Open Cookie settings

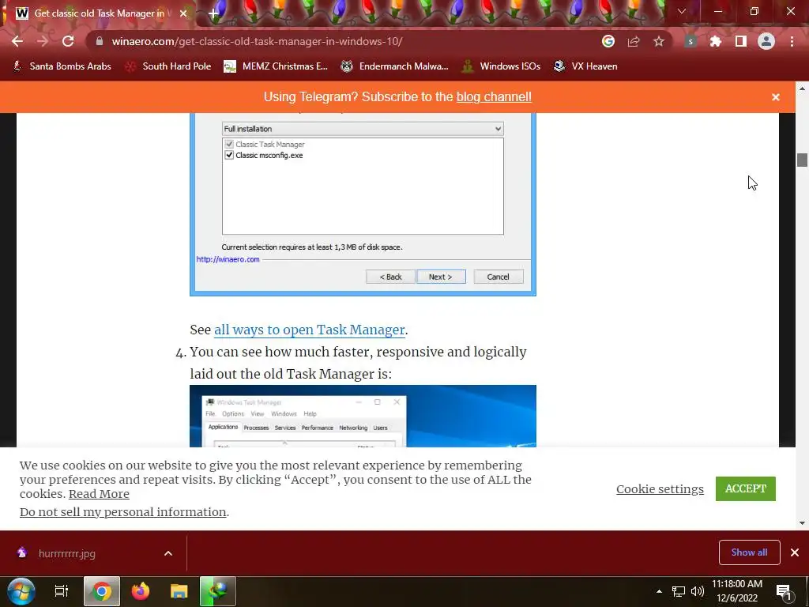point(660,488)
